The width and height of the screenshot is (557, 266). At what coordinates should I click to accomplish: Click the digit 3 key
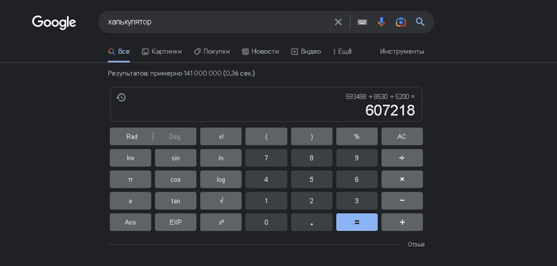click(x=357, y=200)
